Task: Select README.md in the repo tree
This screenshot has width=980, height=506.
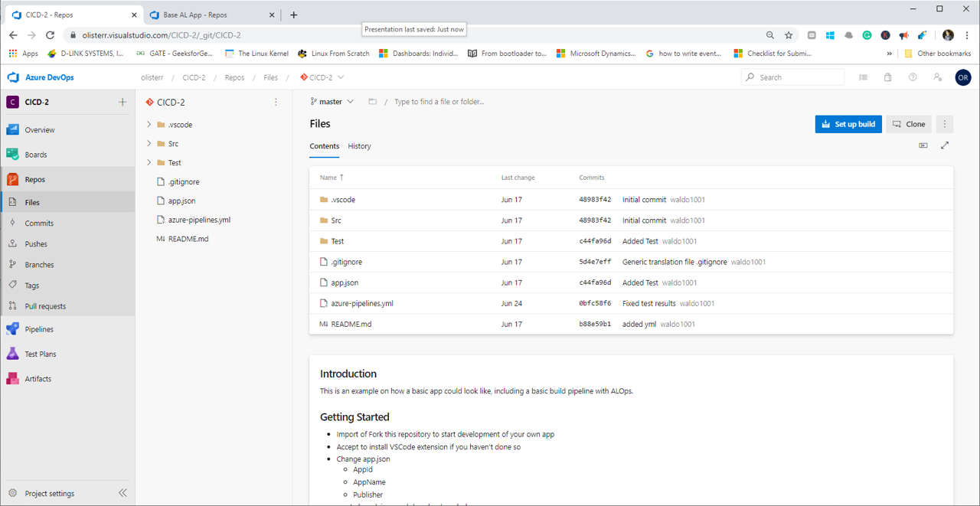Action: pos(188,239)
